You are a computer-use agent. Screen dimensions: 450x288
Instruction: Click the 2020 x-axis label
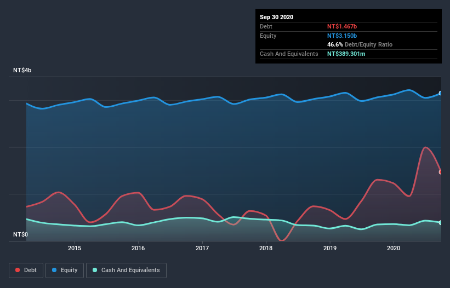tap(394, 248)
